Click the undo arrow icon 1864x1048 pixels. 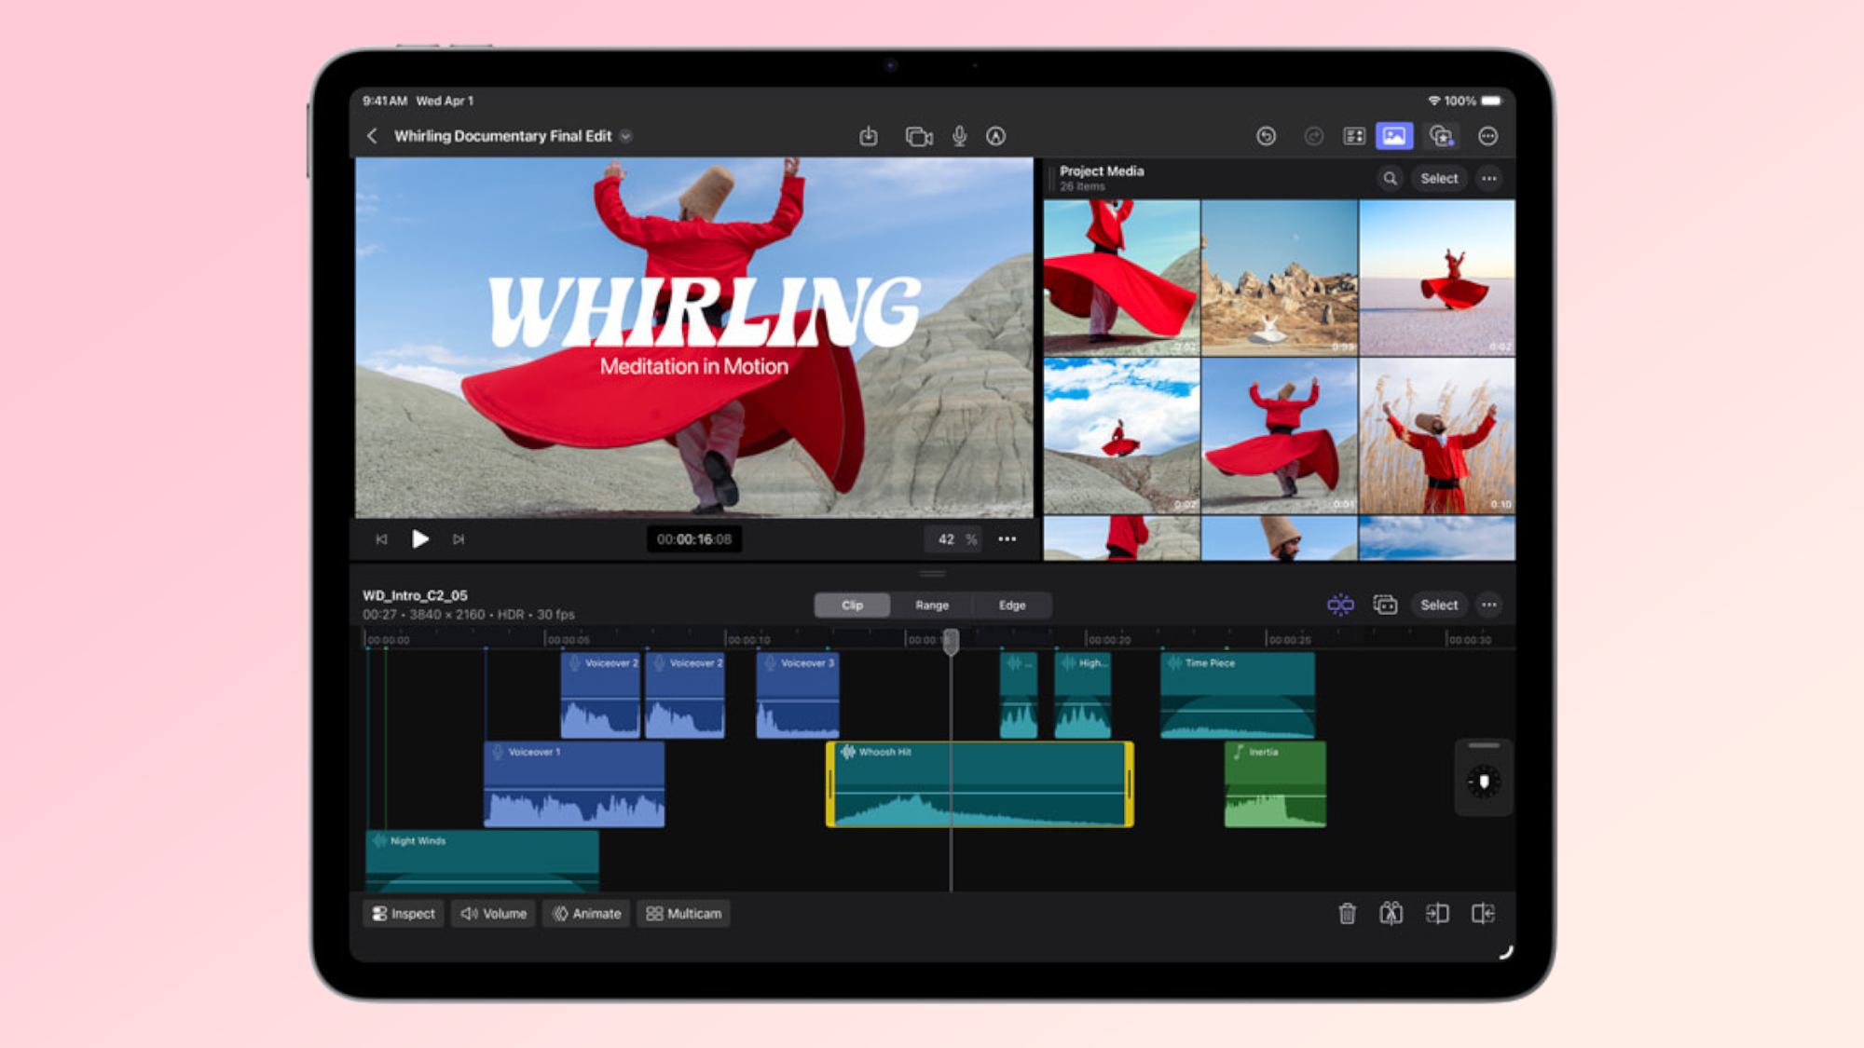1265,136
